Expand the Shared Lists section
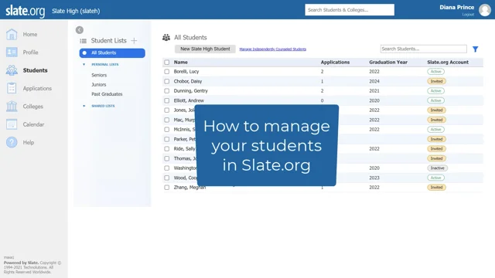Image resolution: width=495 pixels, height=278 pixels. point(84,106)
